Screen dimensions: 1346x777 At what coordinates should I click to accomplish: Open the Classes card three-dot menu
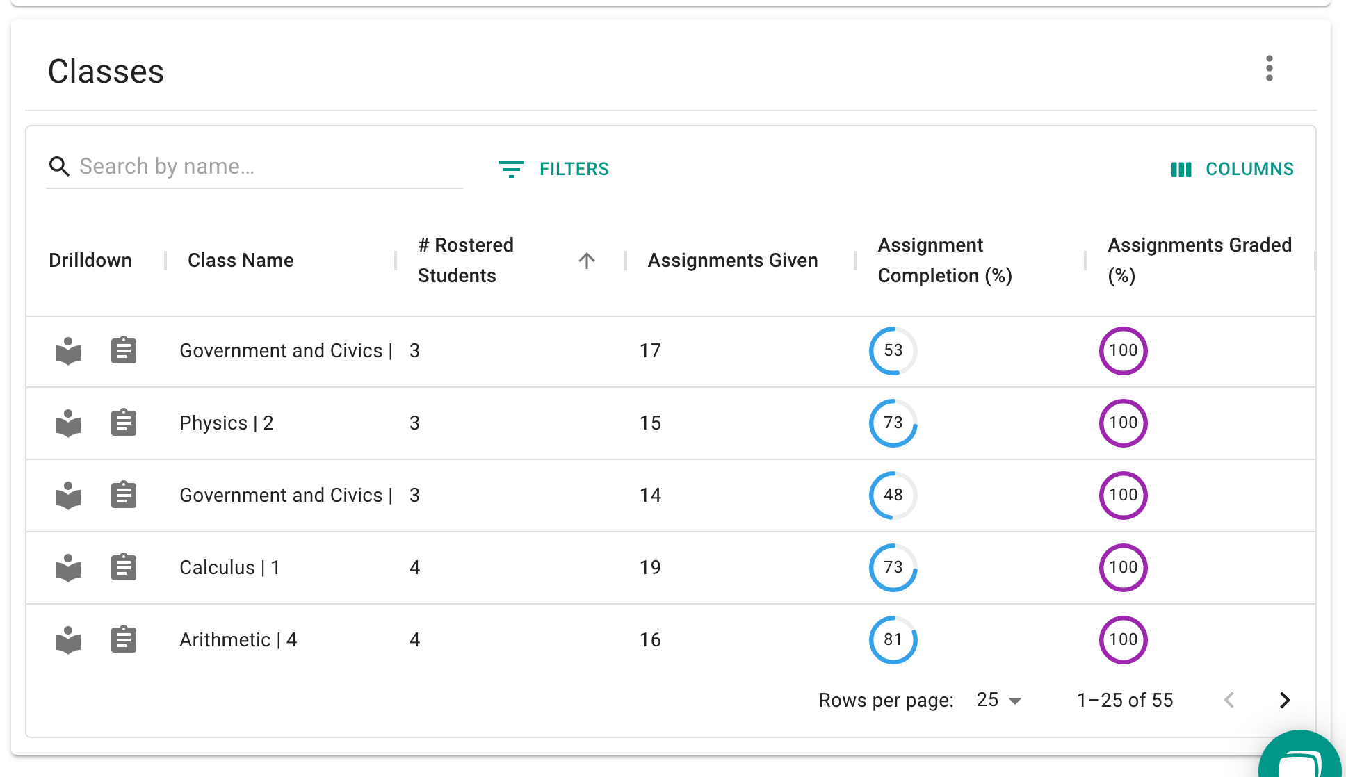1269,68
